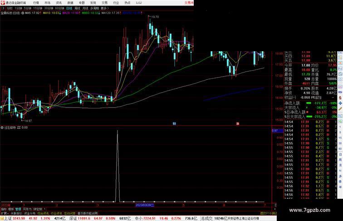Select 多 multi-period option in sidebar
Viewport: 343px width, 221px height.
(340, 176)
